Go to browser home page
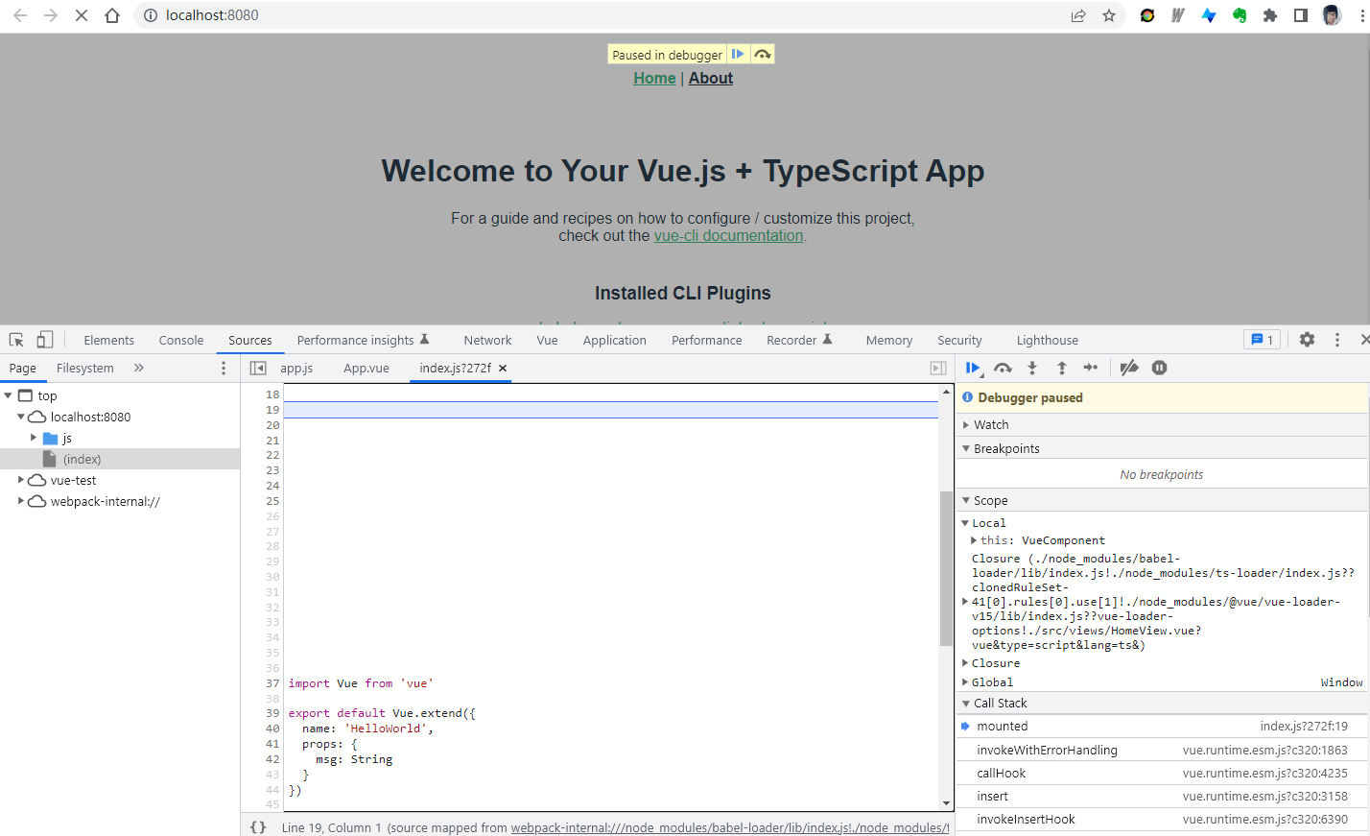Image resolution: width=1370 pixels, height=836 pixels. (112, 15)
